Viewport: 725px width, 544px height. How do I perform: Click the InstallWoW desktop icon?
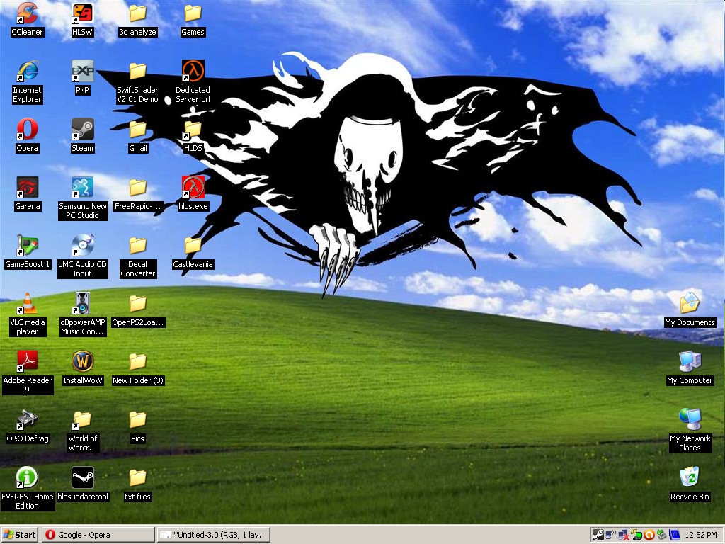(82, 362)
